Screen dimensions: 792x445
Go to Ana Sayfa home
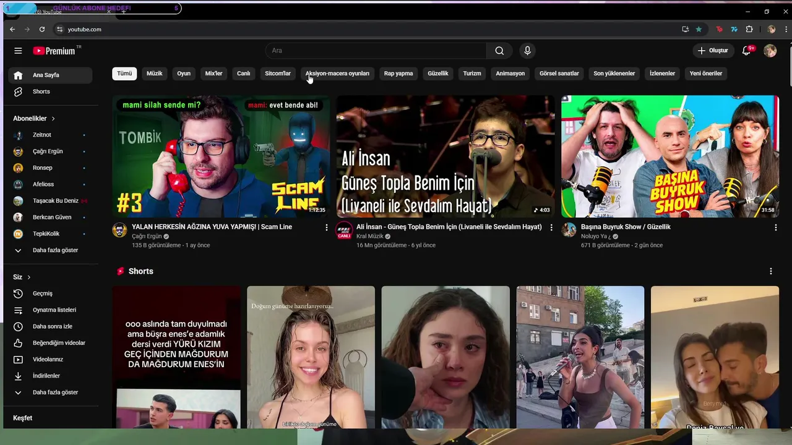pyautogui.click(x=50, y=75)
